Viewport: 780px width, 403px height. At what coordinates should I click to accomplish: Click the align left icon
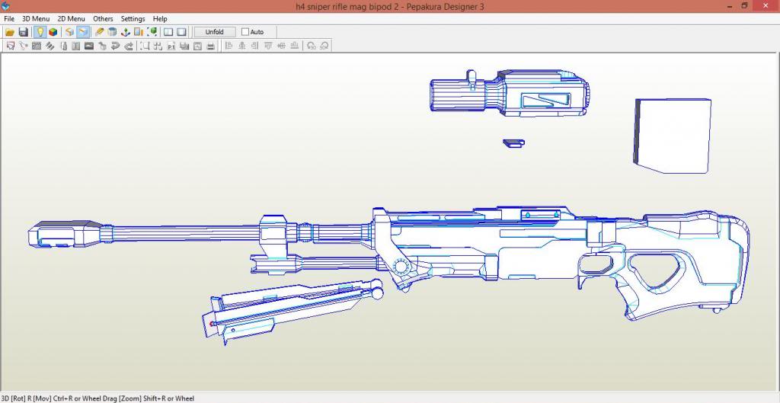[229, 46]
